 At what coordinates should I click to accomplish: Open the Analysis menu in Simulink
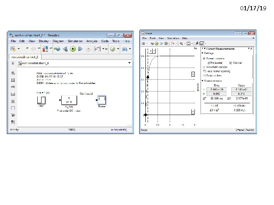click(x=92, y=41)
